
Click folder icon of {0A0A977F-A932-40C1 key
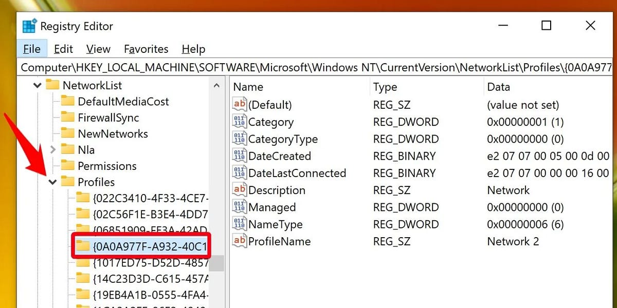(83, 246)
